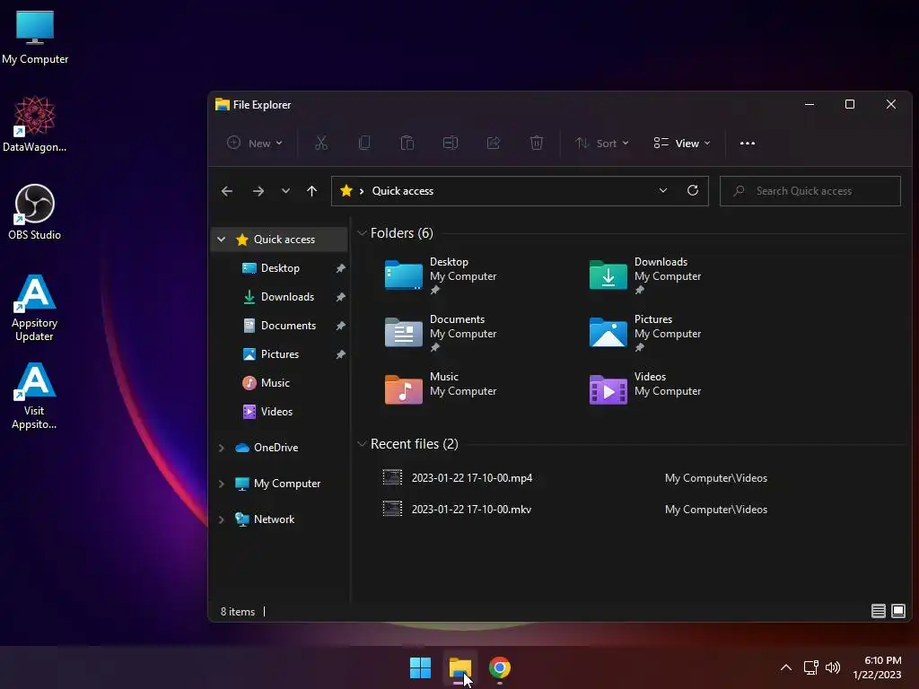Open recent locations dropdown arrow

tap(285, 191)
